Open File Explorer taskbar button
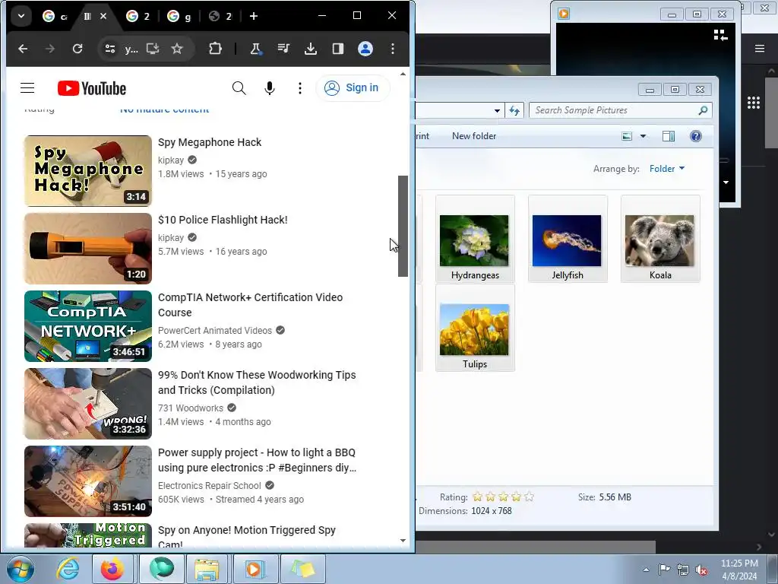 (x=207, y=569)
